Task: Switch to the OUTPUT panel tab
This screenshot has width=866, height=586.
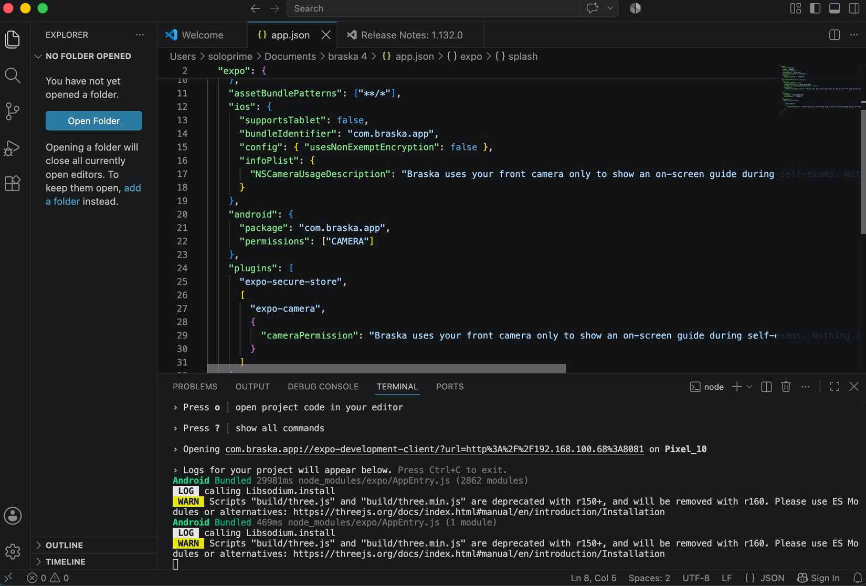Action: [x=252, y=387]
